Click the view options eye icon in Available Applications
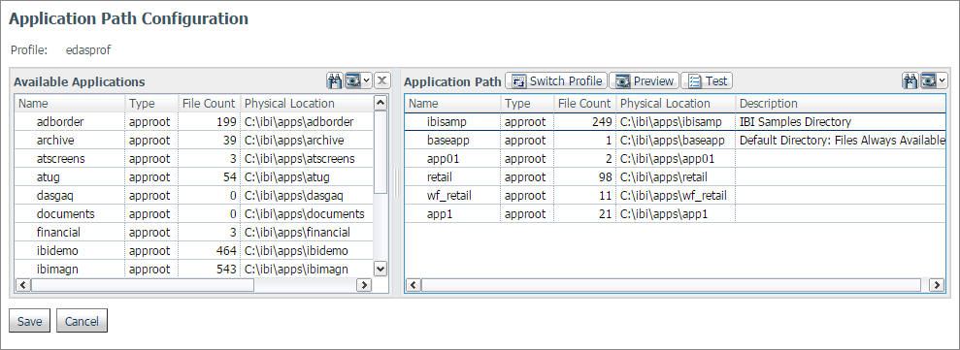Viewport: 960px width, 350px height. coord(352,80)
